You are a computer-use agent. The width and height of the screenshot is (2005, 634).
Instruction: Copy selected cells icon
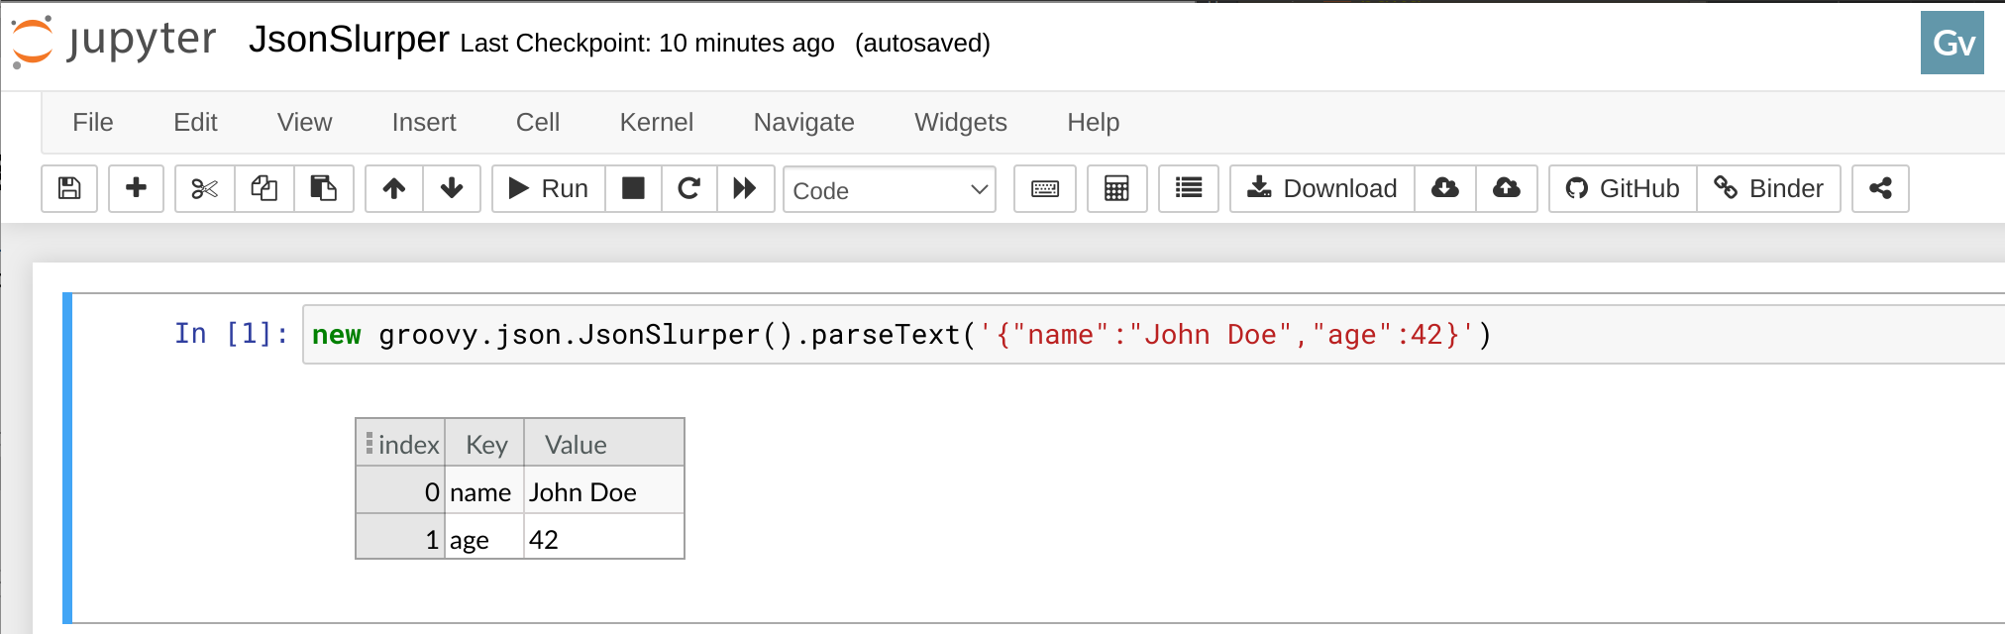264,188
